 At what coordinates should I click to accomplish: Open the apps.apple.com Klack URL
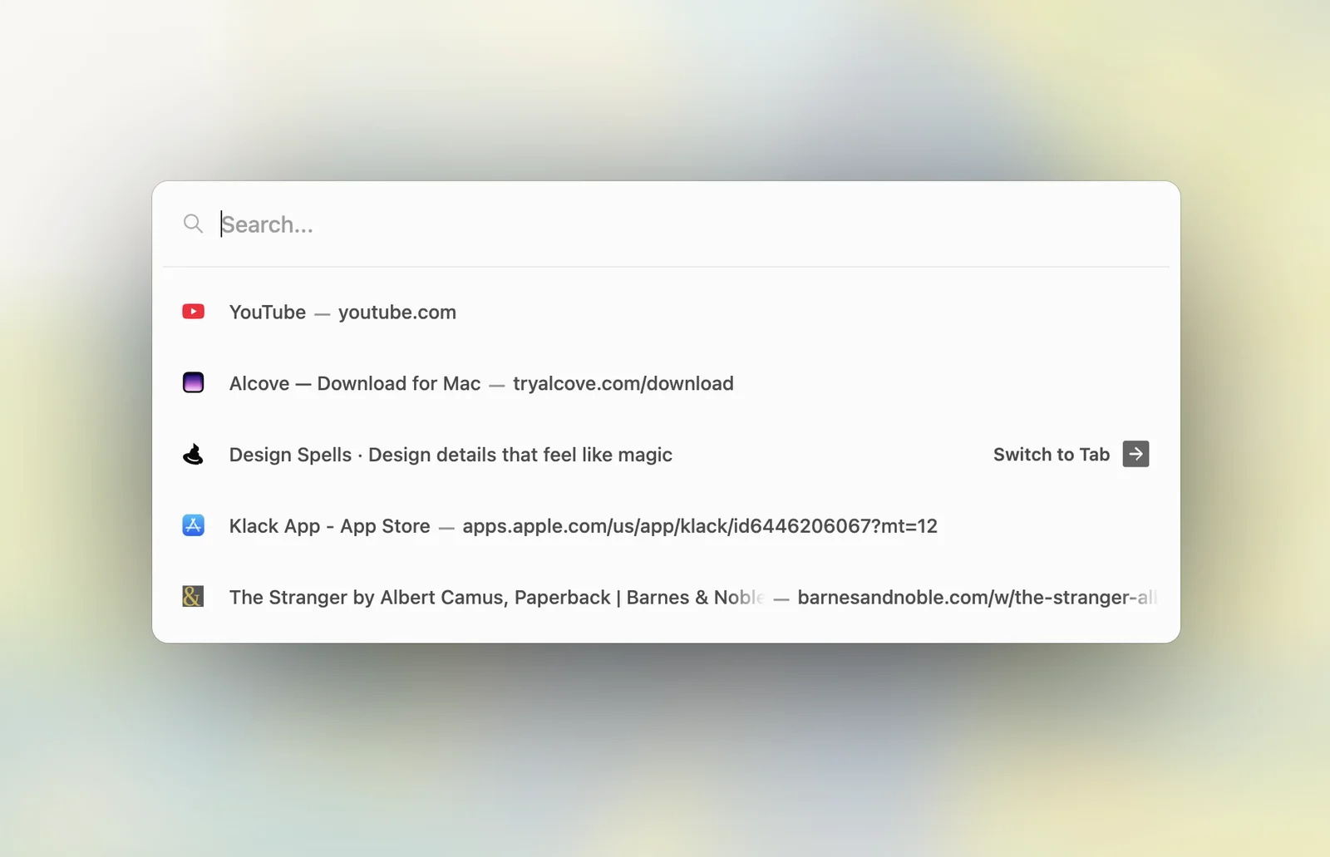point(700,526)
